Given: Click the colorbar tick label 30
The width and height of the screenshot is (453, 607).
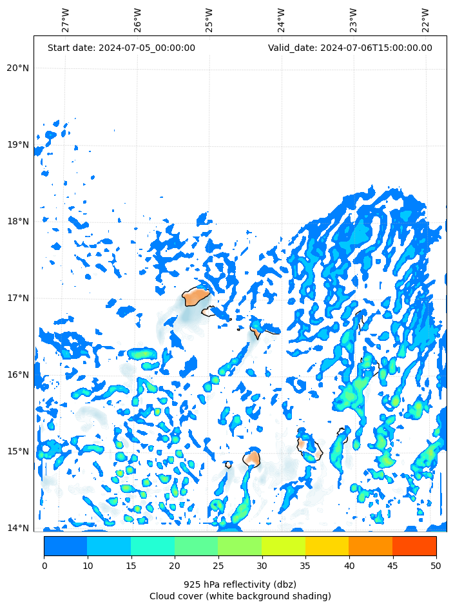Looking at the screenshot, I should [262, 566].
